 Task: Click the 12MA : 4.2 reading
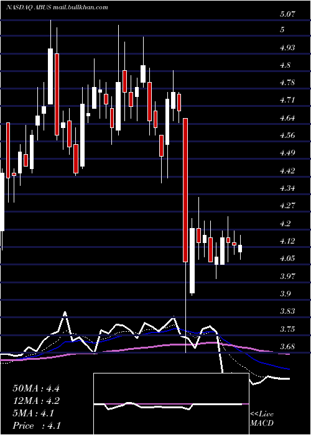click(36, 401)
